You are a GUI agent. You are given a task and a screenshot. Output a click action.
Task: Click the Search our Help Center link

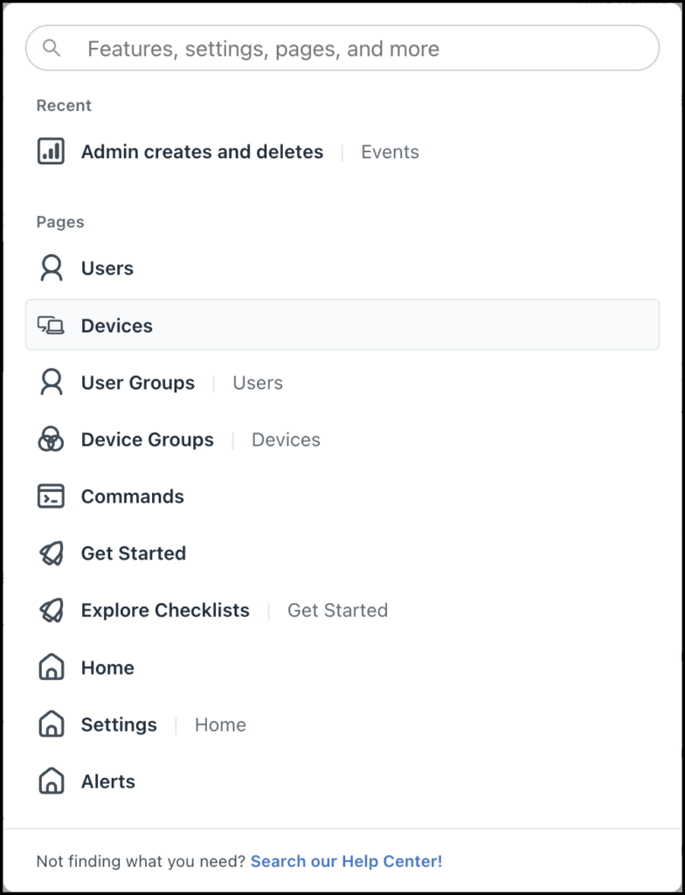346,861
